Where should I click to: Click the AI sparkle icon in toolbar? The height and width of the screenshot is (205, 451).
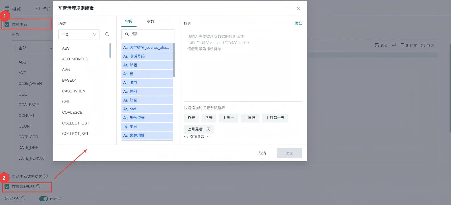click(x=394, y=45)
